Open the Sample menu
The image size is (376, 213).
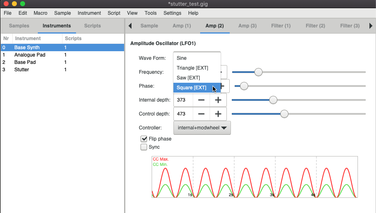(x=62, y=13)
